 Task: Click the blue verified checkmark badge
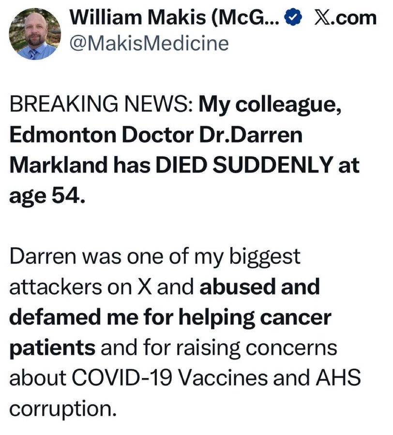[291, 18]
